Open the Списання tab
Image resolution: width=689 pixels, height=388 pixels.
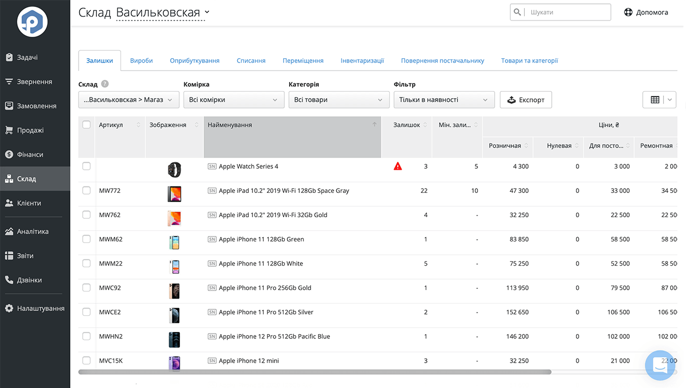[x=251, y=60]
